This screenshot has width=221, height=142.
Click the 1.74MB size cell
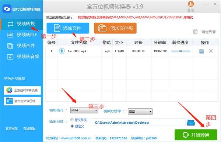point(119,51)
